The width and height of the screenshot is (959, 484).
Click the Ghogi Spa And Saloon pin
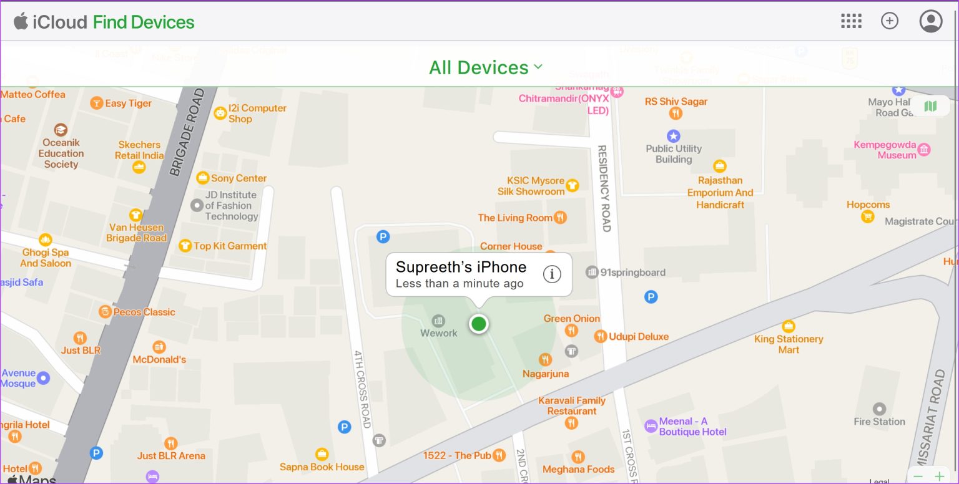[44, 239]
